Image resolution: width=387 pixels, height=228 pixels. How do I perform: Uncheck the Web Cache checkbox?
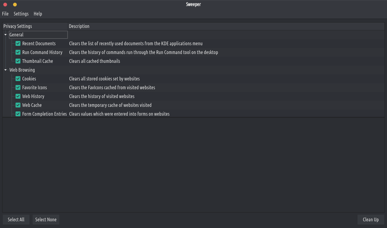tap(18, 105)
